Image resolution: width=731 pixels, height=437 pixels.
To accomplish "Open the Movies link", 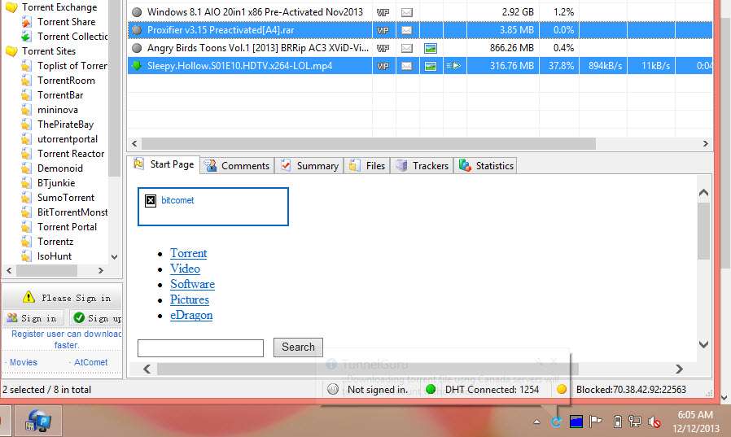I will click(24, 362).
